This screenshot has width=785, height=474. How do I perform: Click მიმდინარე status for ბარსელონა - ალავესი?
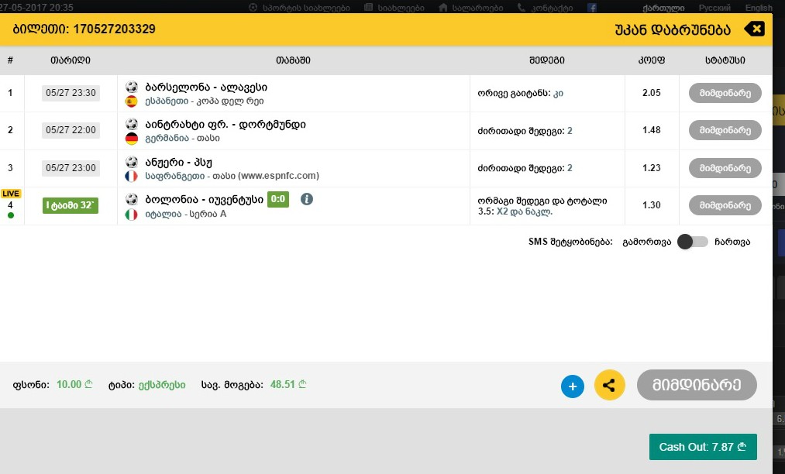pos(725,93)
